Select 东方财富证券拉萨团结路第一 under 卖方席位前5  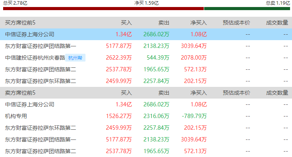pos(41,139)
